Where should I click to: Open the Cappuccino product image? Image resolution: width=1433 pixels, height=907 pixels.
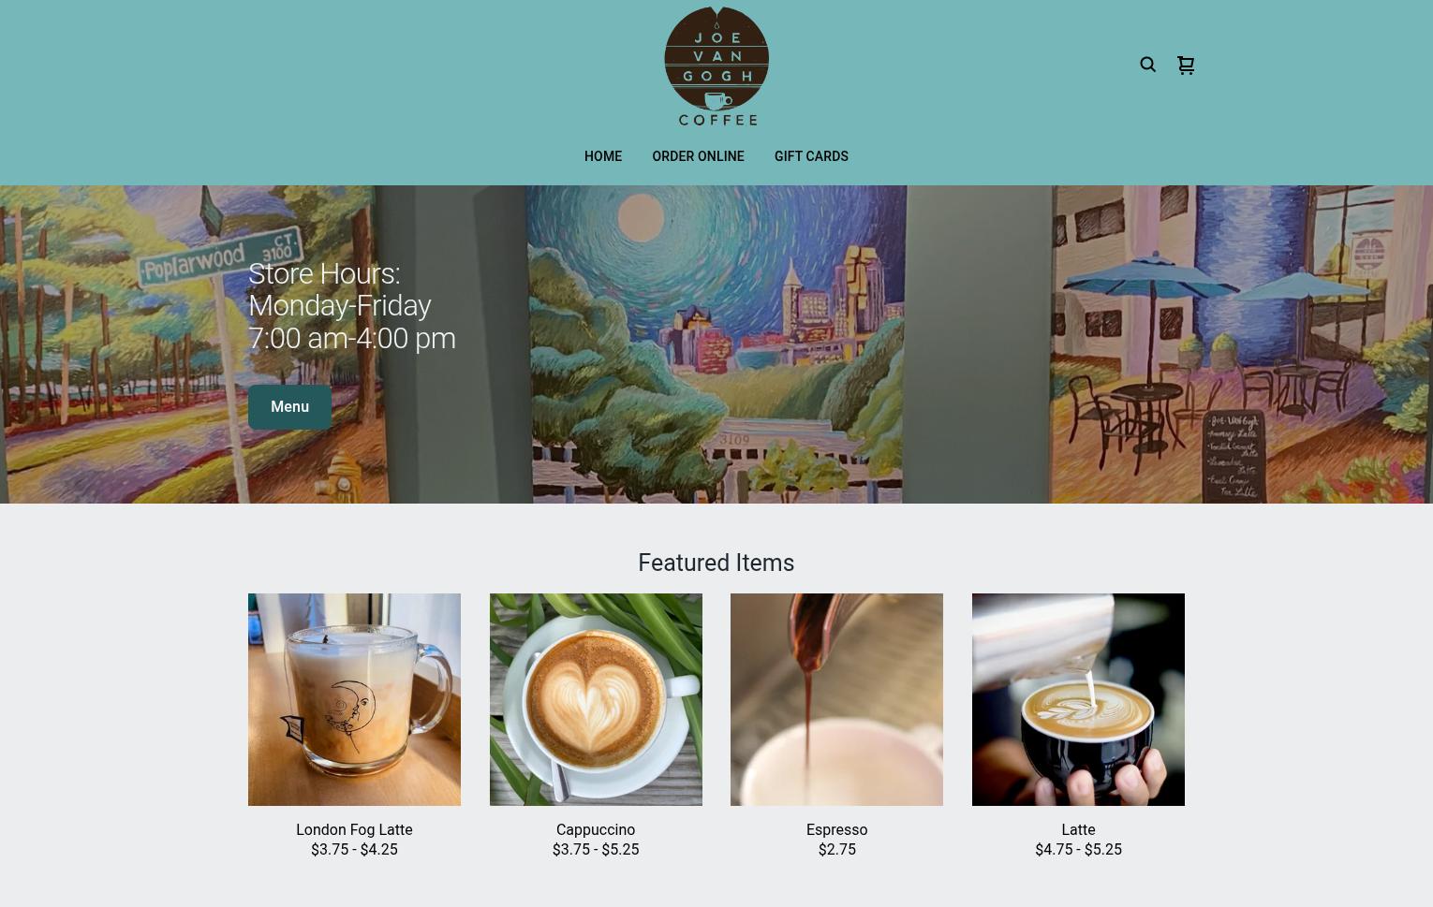[596, 699]
